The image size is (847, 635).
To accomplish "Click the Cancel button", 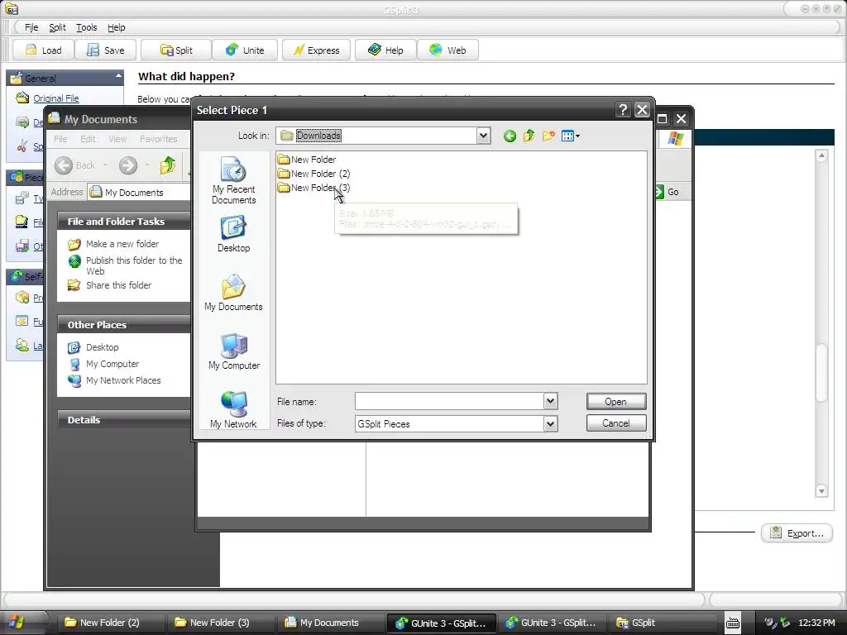I will coord(615,423).
